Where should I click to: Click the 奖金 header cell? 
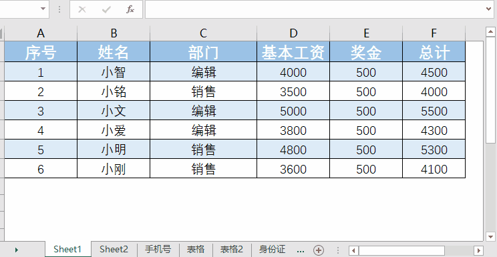pyautogui.click(x=366, y=51)
